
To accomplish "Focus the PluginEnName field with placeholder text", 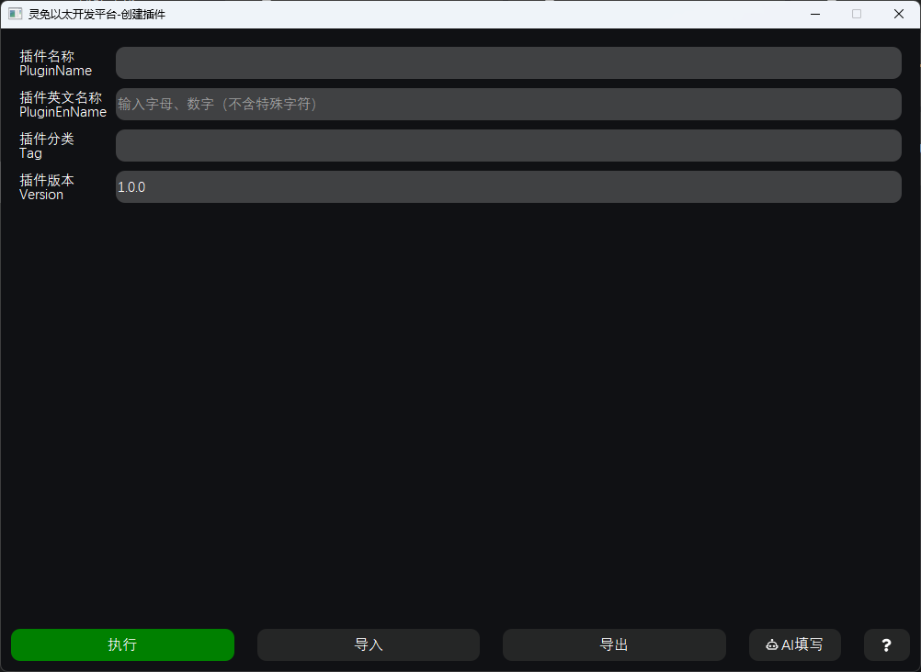I will point(507,105).
